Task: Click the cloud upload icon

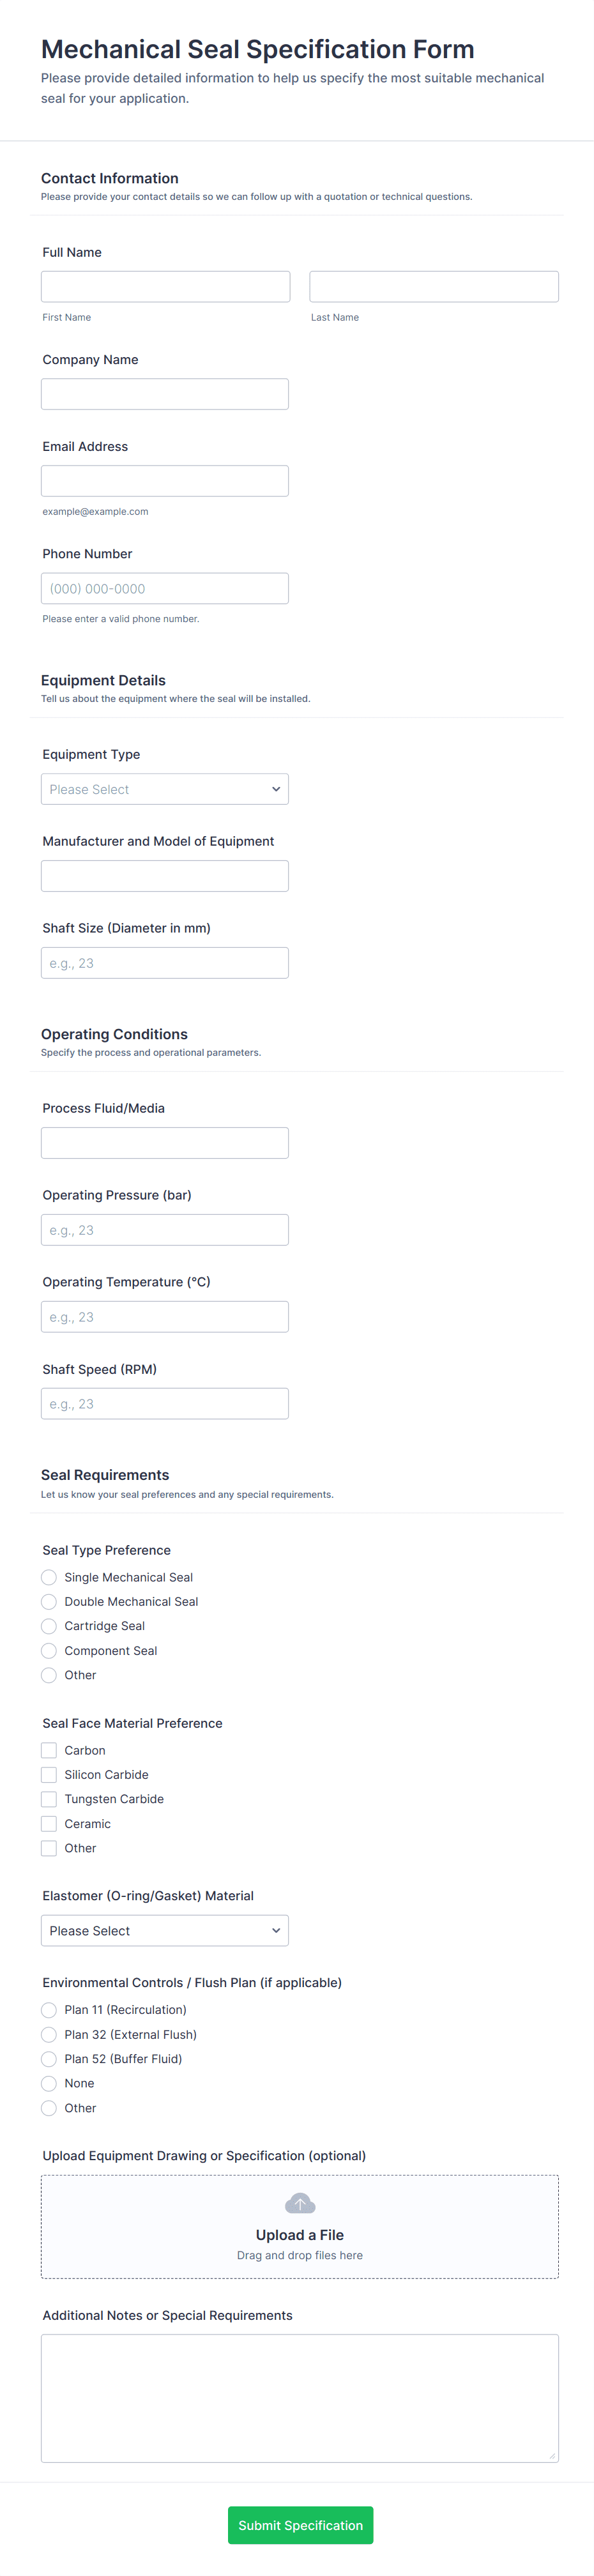Action: [x=300, y=2203]
